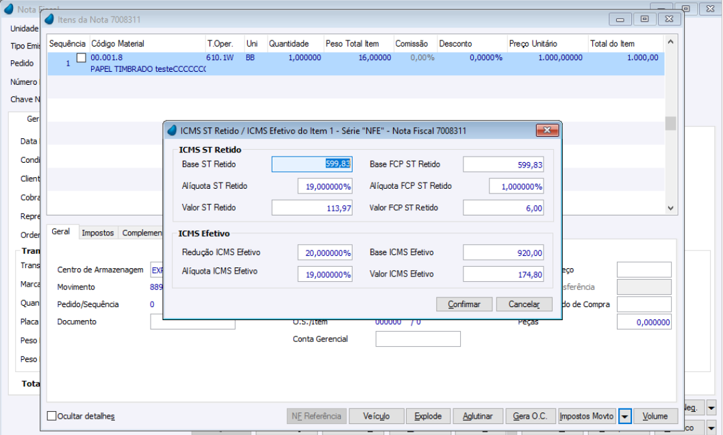This screenshot has height=435, width=723.
Task: Click the Nota Fiscal window app icon
Action: click(x=9, y=9)
